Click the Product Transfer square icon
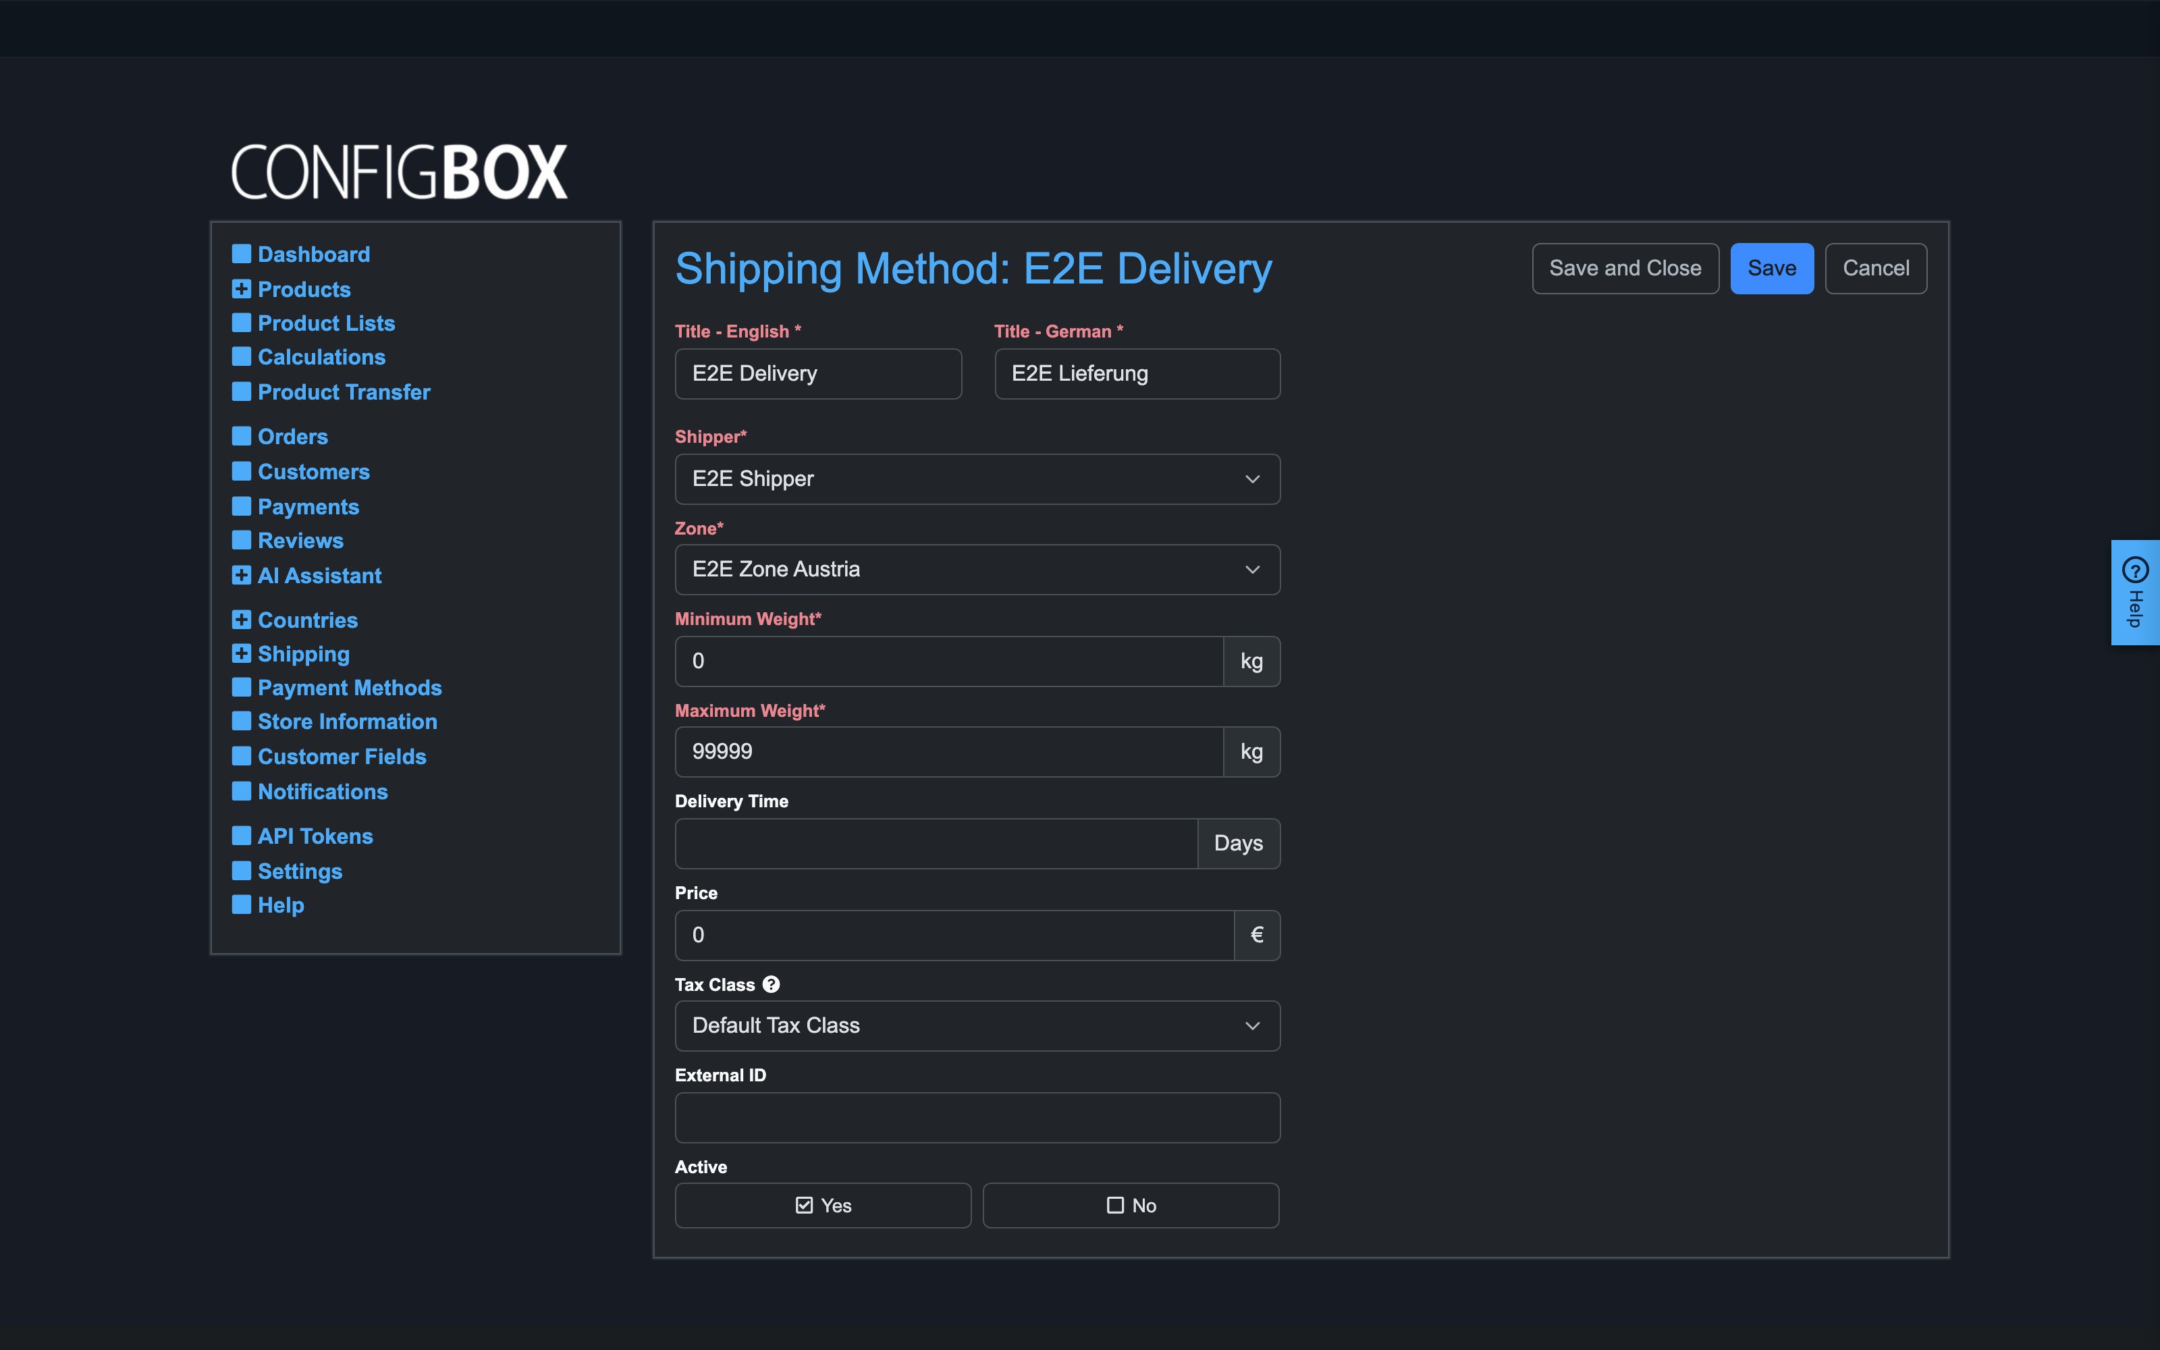 coord(241,391)
